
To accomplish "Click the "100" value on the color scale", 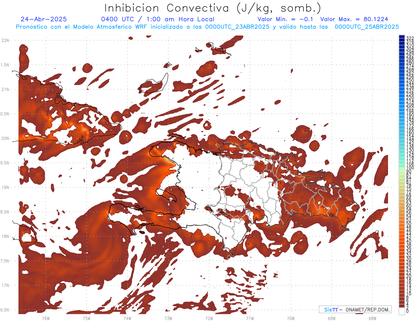I will pos(410,168).
